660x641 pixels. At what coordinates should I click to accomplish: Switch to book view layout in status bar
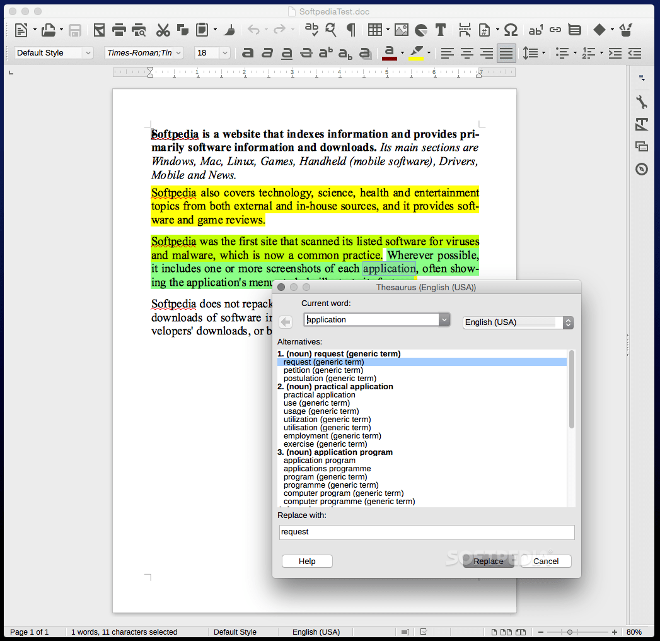click(x=521, y=632)
